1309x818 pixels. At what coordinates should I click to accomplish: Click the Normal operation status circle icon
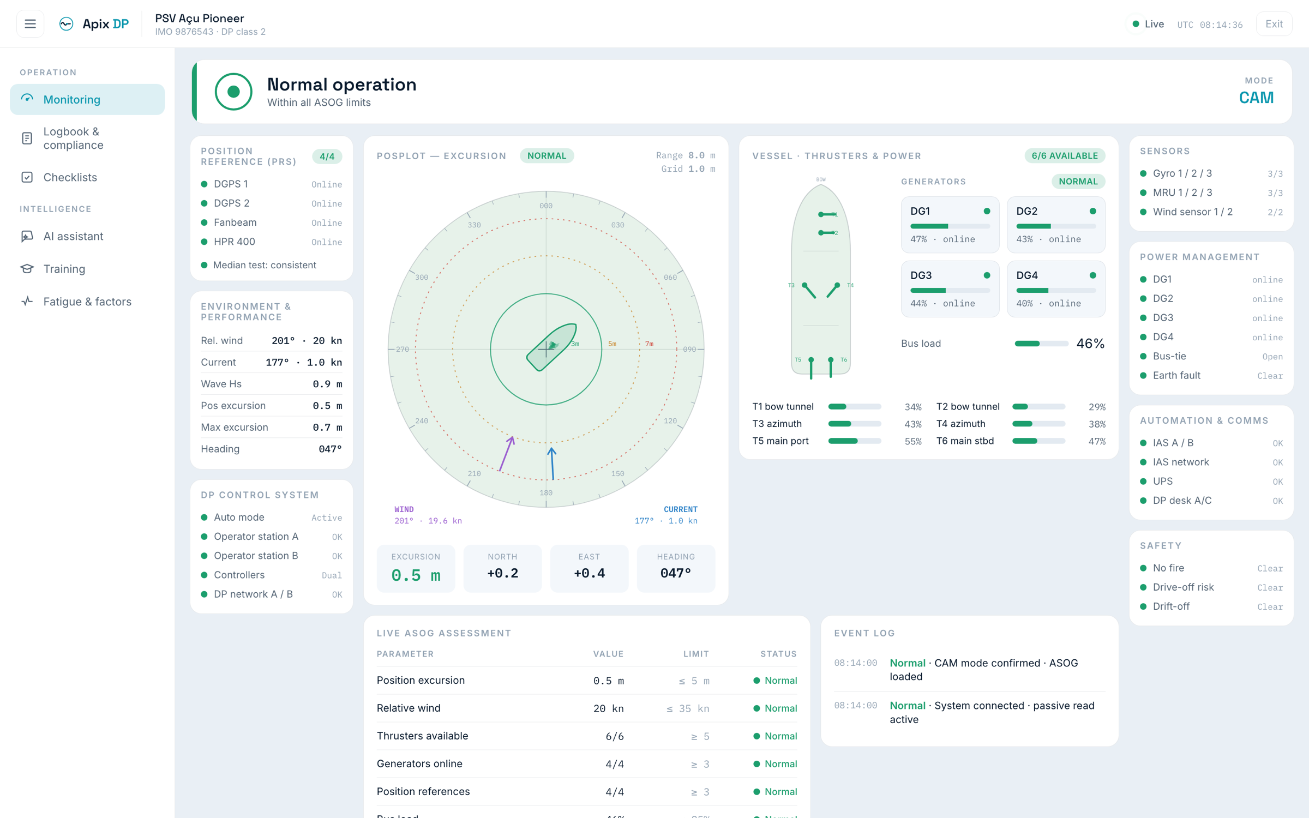pyautogui.click(x=233, y=92)
